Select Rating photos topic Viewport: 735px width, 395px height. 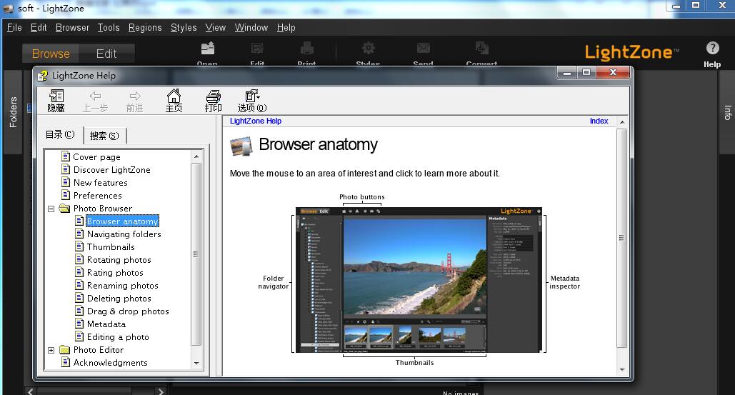point(115,273)
